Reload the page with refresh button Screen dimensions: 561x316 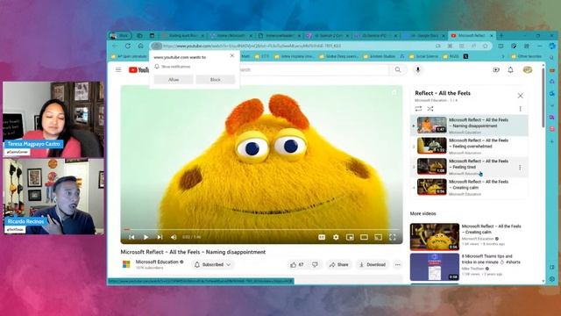click(x=128, y=46)
